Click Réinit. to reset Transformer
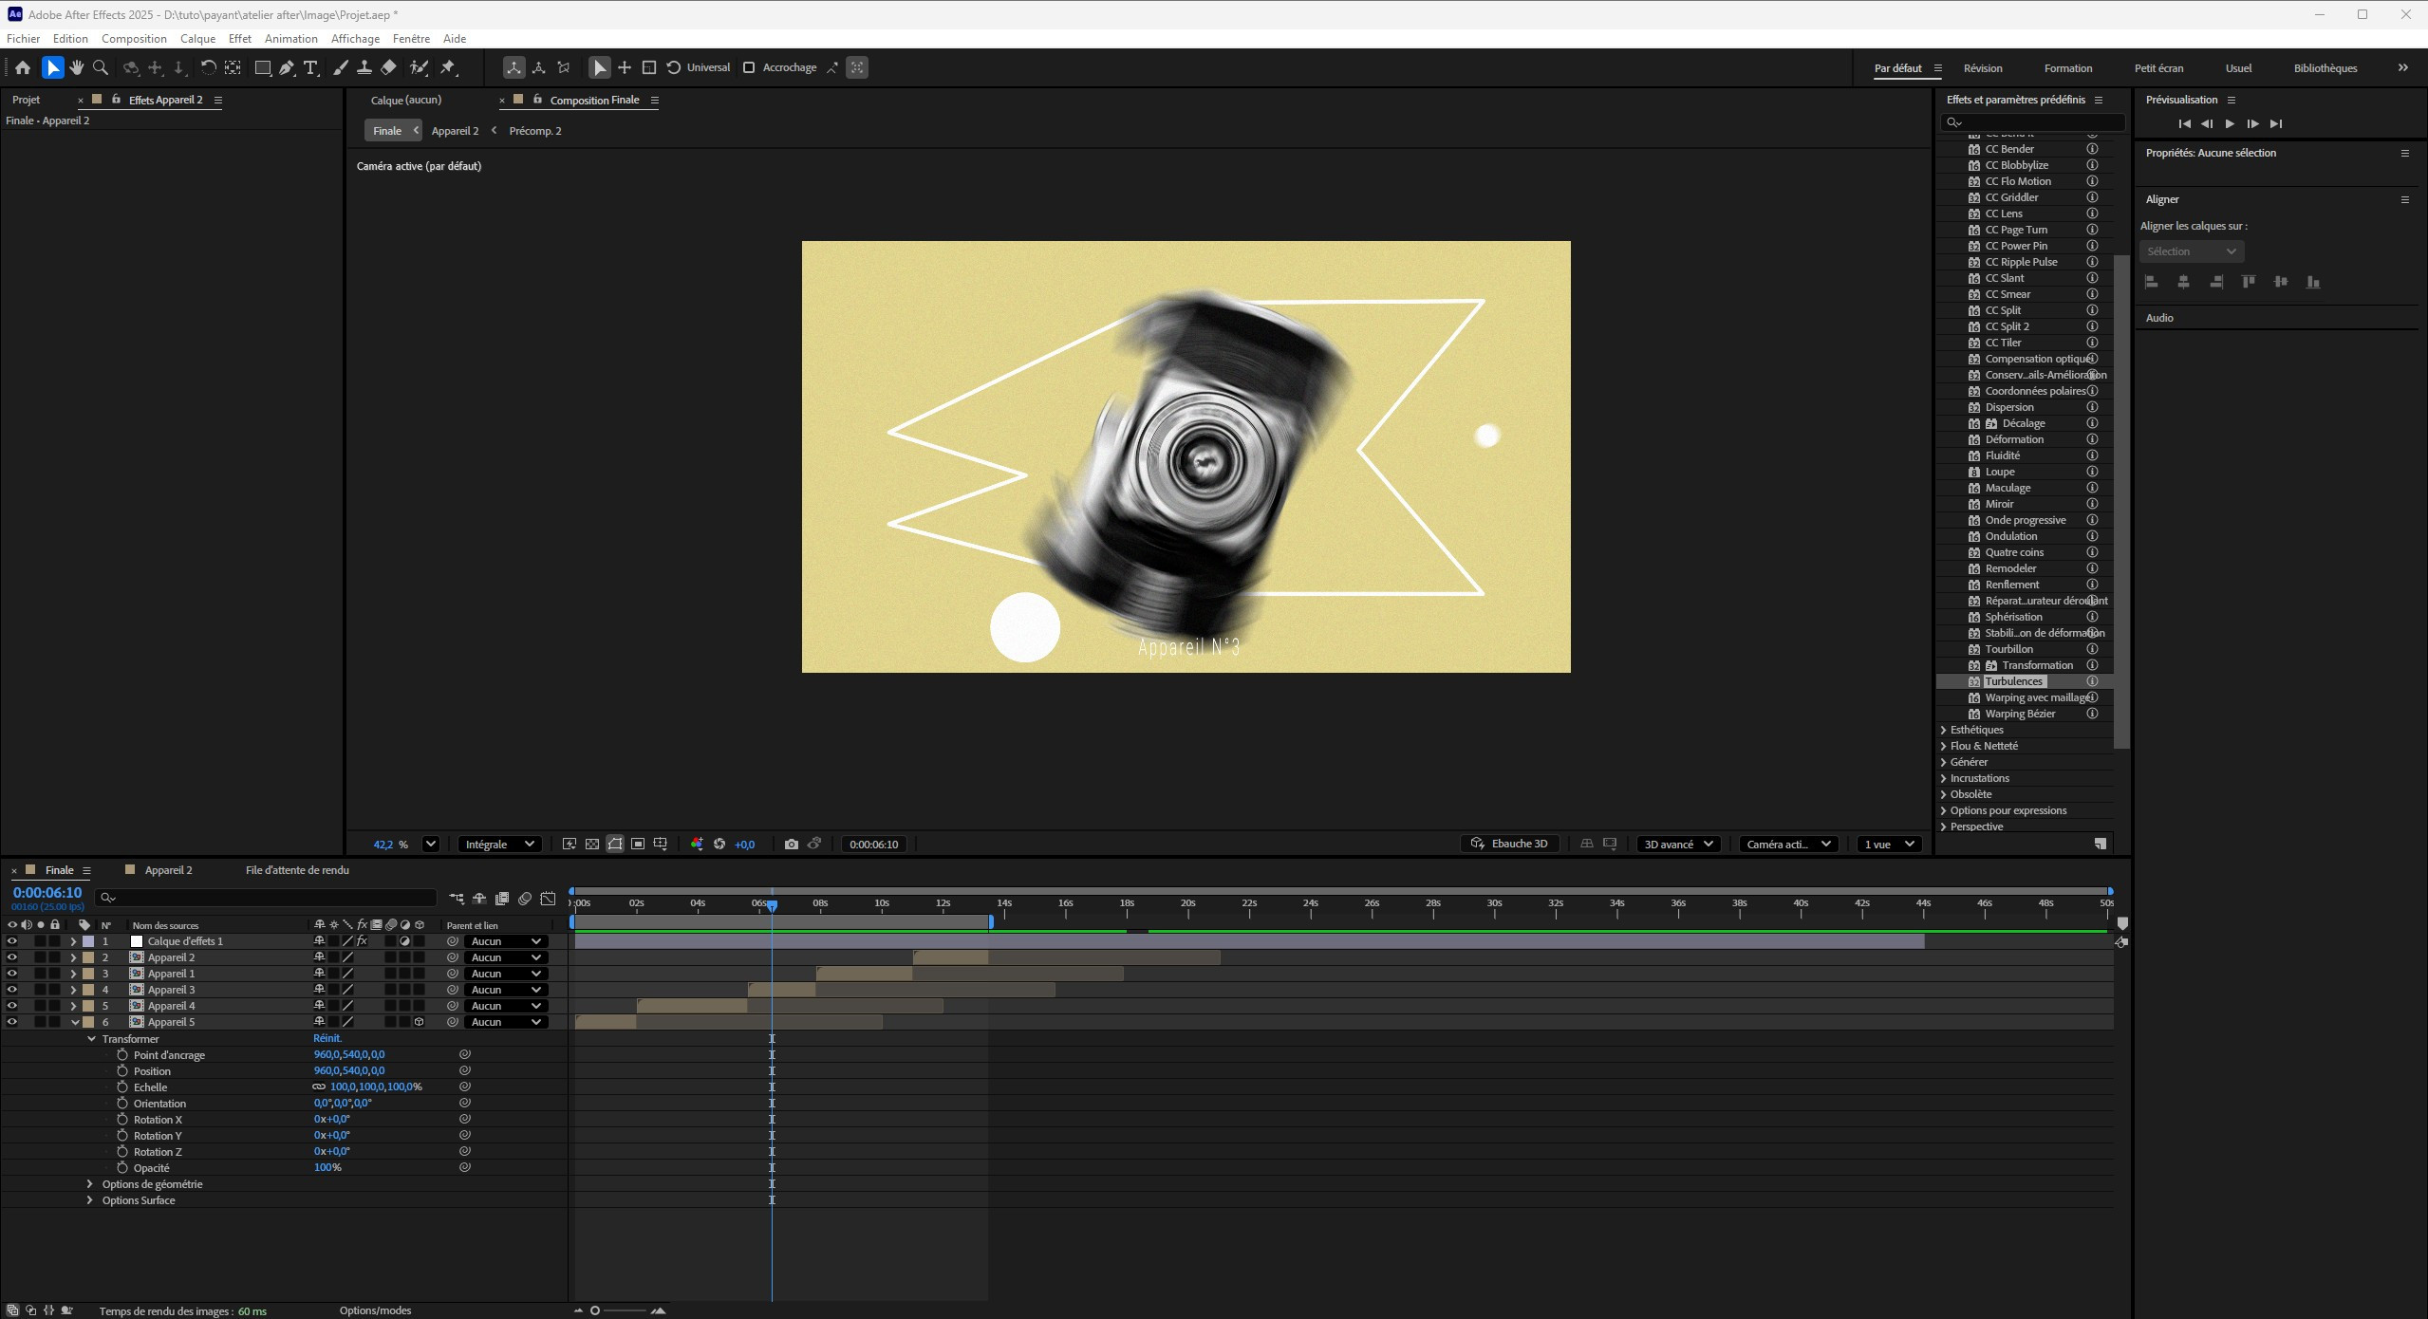The height and width of the screenshot is (1319, 2428). click(x=327, y=1038)
